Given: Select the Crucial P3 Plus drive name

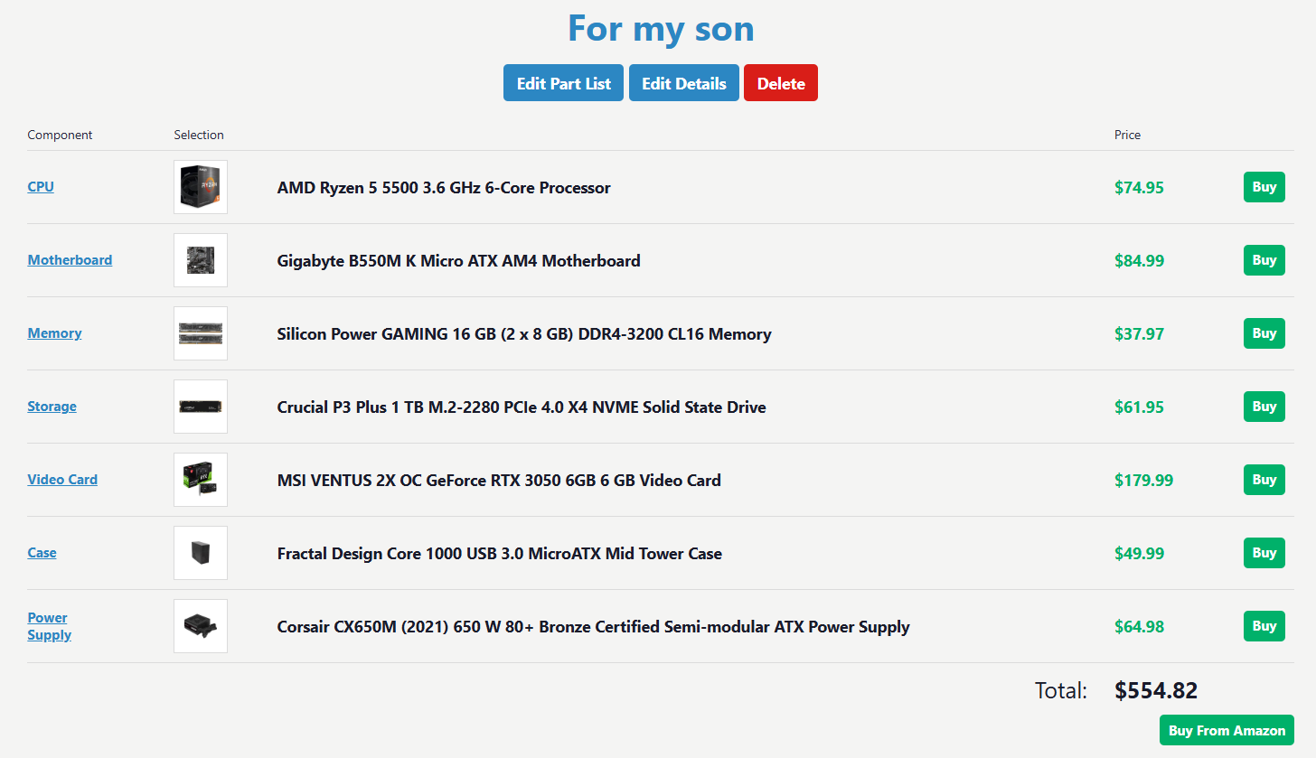Looking at the screenshot, I should pos(522,407).
